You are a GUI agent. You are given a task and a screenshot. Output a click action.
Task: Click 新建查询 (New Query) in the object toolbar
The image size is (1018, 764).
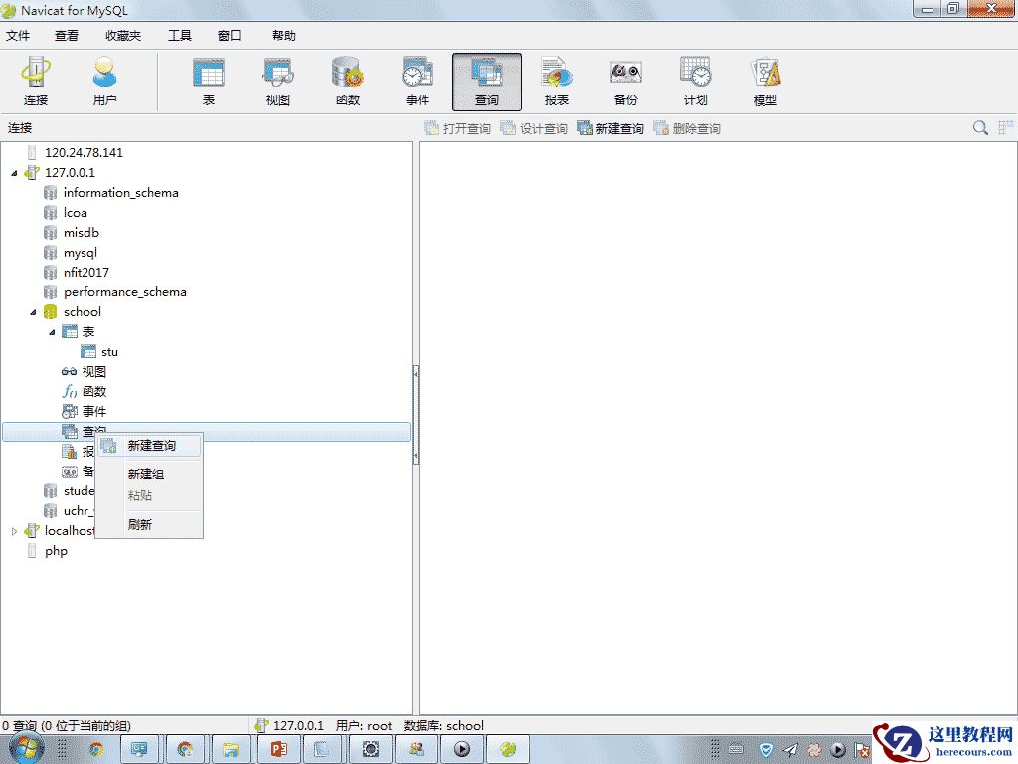pos(610,128)
